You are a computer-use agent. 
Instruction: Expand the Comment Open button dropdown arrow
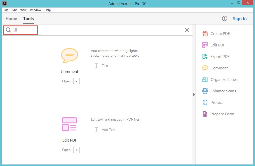tap(76, 81)
